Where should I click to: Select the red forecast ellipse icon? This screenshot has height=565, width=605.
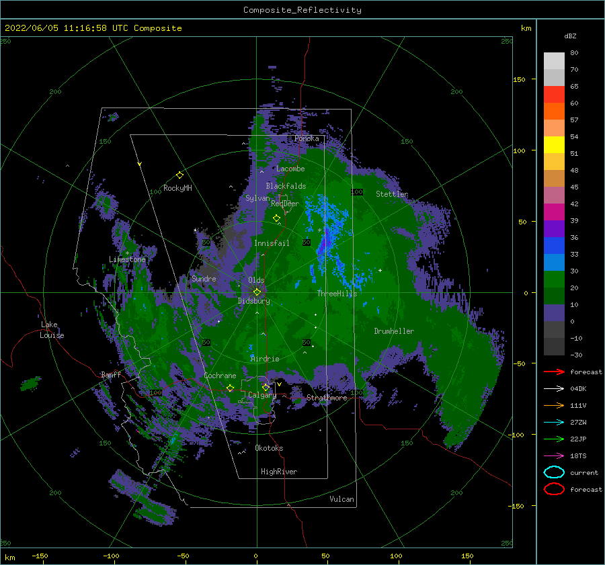click(x=554, y=489)
